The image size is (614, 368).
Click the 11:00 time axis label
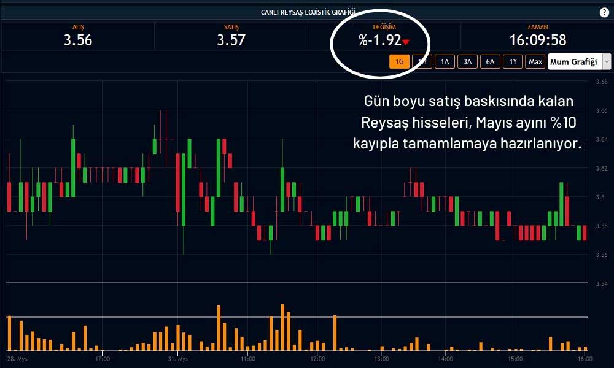[x=247, y=359]
